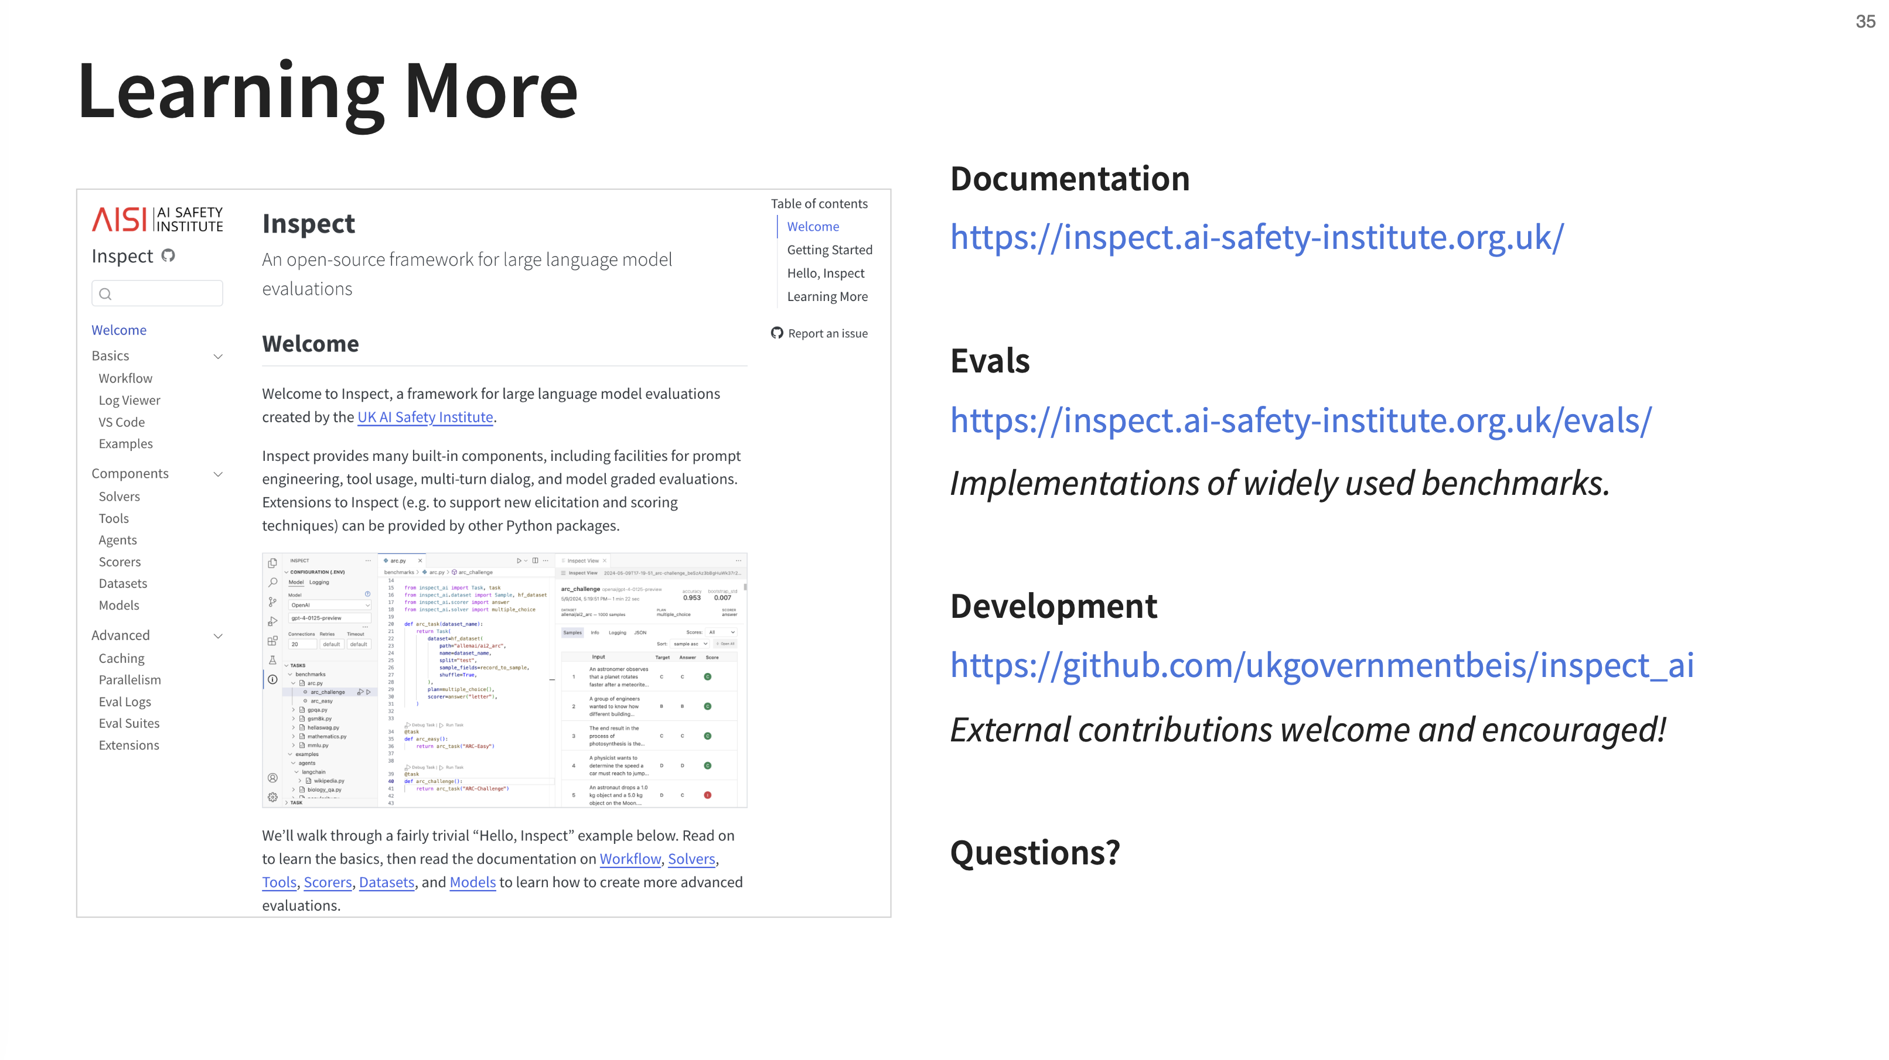Click the Report an issue link
The image size is (1889, 1060).
[827, 334]
